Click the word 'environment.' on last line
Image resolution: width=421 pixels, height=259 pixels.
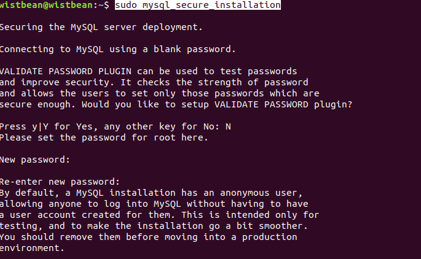tap(32, 248)
